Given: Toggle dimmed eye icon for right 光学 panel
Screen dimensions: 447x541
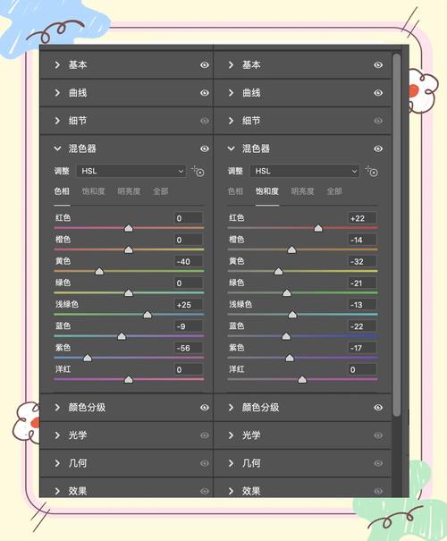Looking at the screenshot, I should (x=378, y=435).
